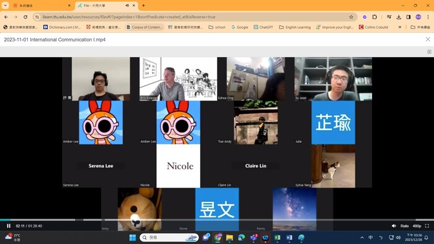The height and width of the screenshot is (244, 434).
Task: Select the File - 大同大學 tab
Action: [107, 5]
